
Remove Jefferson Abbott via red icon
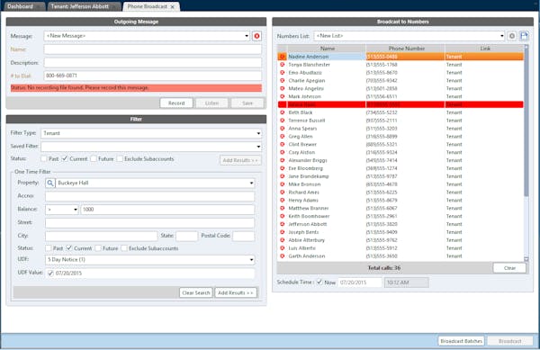point(283,224)
